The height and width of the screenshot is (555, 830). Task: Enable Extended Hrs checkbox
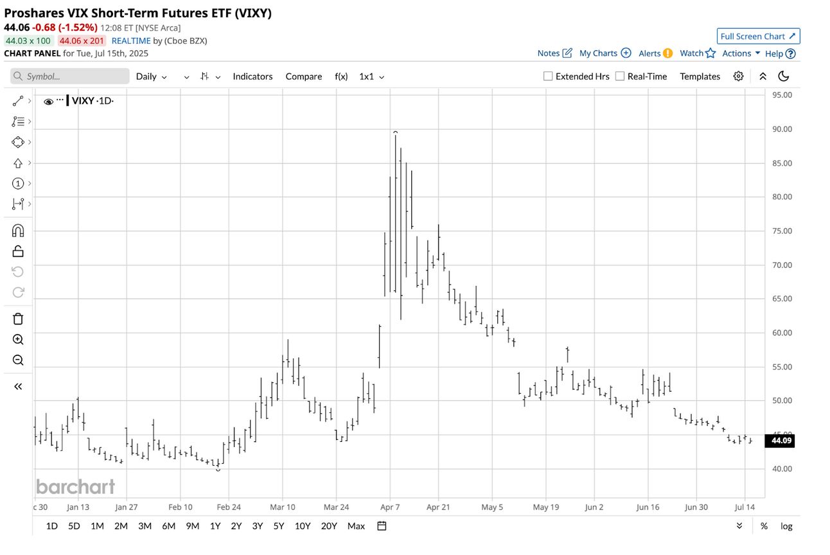[548, 76]
